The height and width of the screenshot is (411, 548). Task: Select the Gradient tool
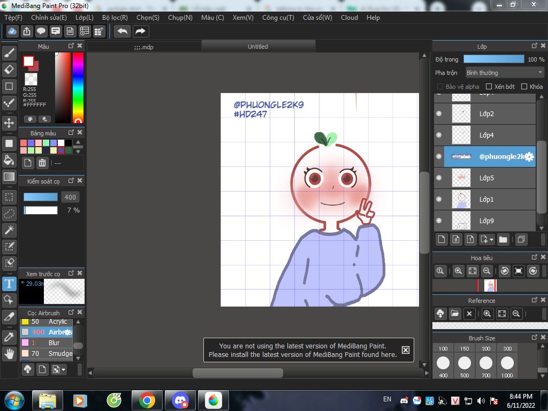9,177
